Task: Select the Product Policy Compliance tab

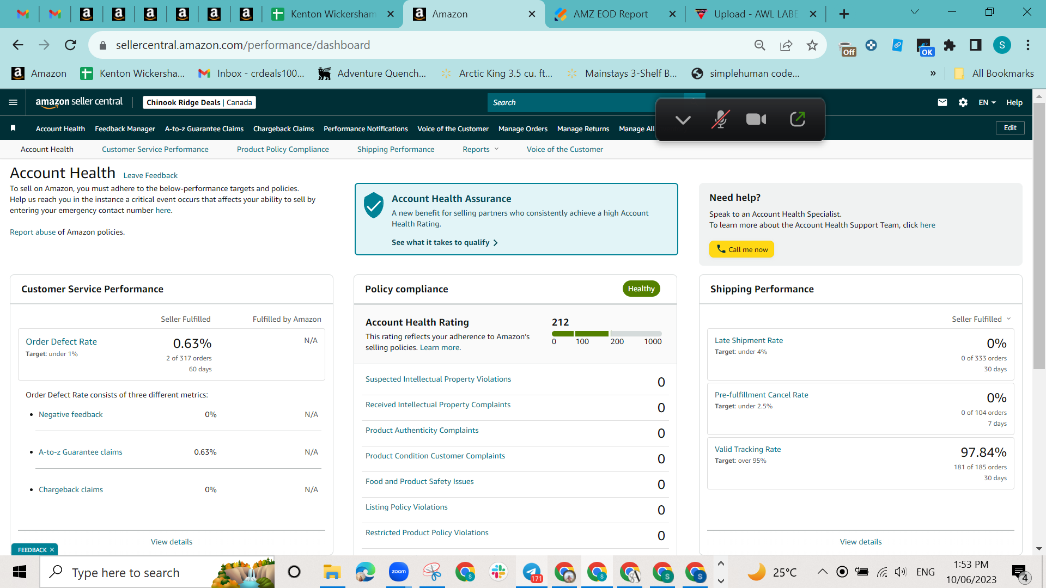Action: click(x=283, y=149)
